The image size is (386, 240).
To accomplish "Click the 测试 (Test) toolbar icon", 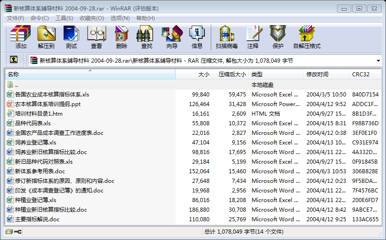I will 71,33.
